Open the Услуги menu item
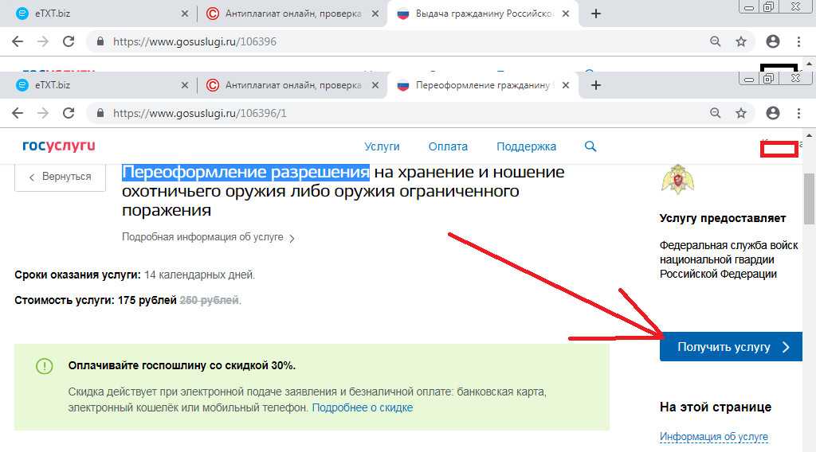Screen dimensions: 816x452 (382, 146)
